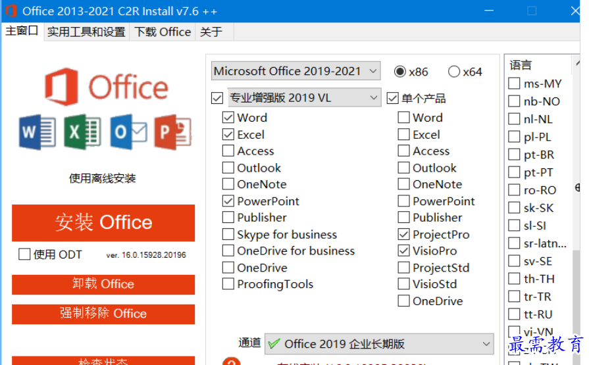Check Access in the suite list
Screen dimensions: 589x365
[x=228, y=151]
